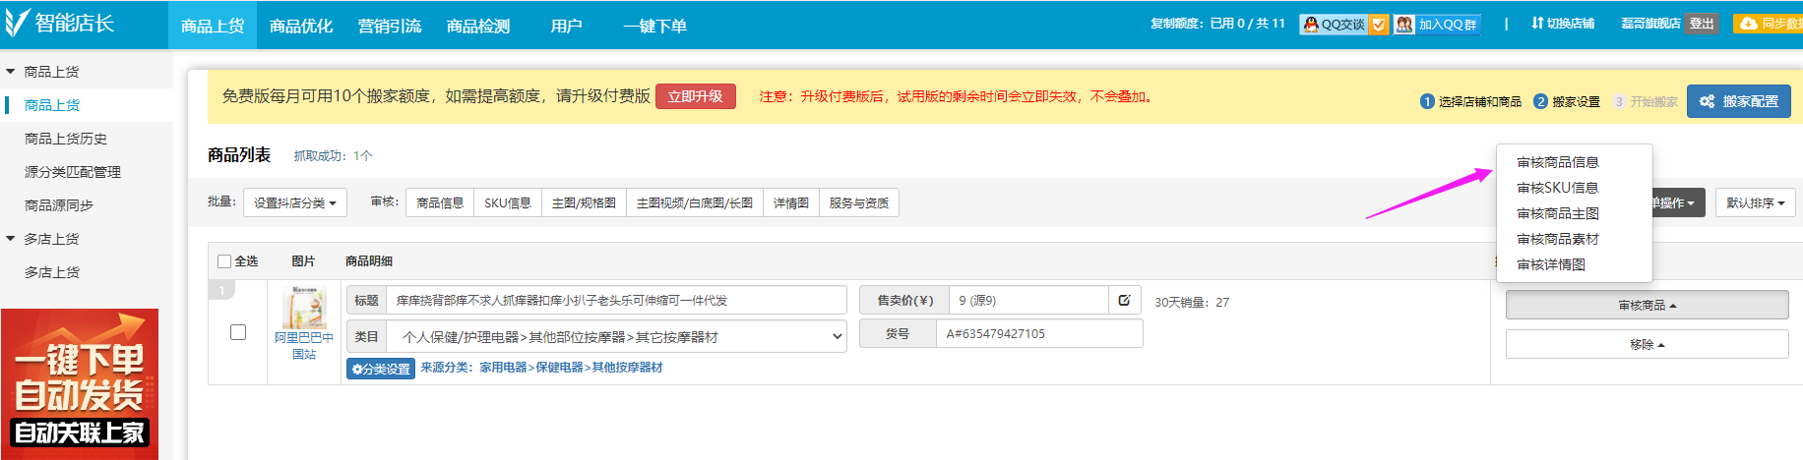
Task: Click the 分类设置 gear button
Action: click(380, 369)
